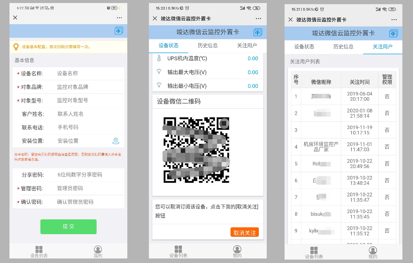Close the left phone's configuration page
The width and height of the screenshot is (413, 263).
15,17
